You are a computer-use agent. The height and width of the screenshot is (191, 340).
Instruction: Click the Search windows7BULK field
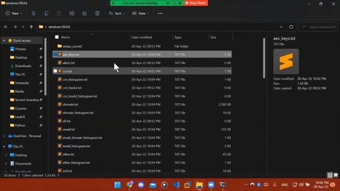[x=318, y=27]
